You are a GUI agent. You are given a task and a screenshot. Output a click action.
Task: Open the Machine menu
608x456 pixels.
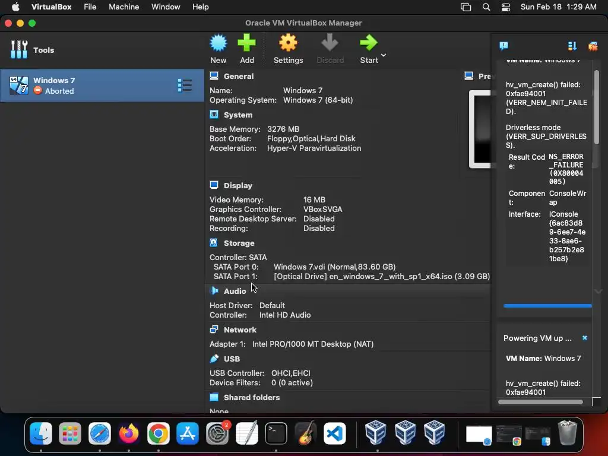pos(123,7)
